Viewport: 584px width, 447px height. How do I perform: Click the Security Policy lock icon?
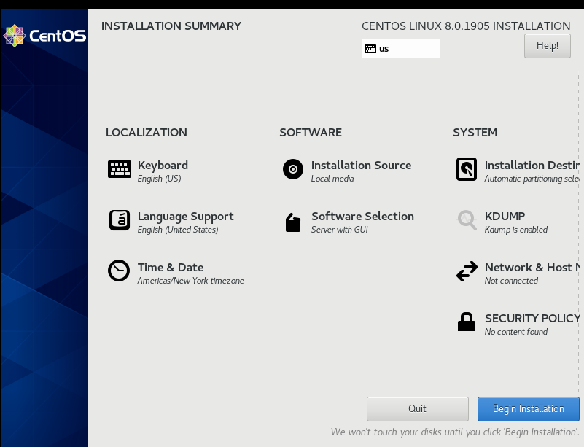(467, 322)
